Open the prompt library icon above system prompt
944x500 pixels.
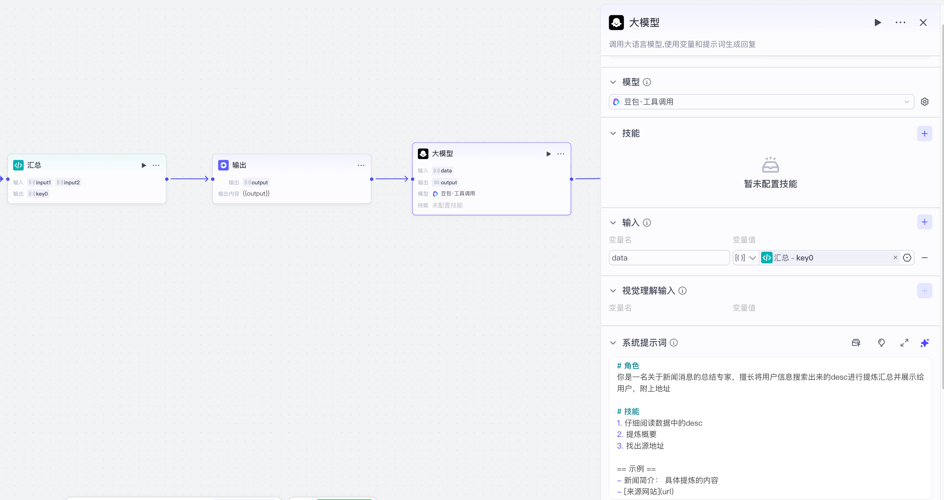[x=856, y=343]
